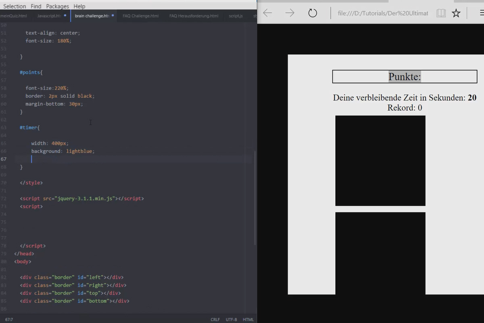Click the div with id="top" line
Image resolution: width=484 pixels, height=323 pixels.
pyautogui.click(x=70, y=293)
